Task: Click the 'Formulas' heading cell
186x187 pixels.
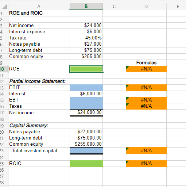Action: click(x=146, y=63)
